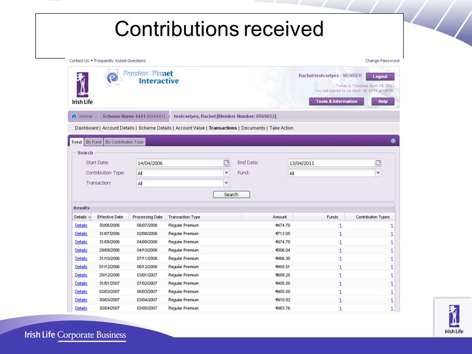Click the Logout button
This screenshot has height=354, width=472.
pos(380,77)
